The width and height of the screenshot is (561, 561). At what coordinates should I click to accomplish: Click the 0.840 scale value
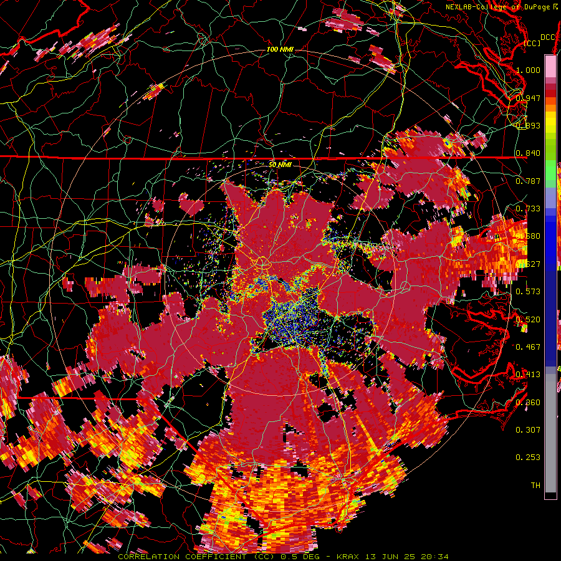[x=528, y=153]
